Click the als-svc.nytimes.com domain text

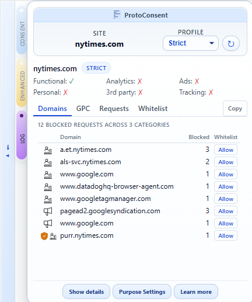pos(90,162)
